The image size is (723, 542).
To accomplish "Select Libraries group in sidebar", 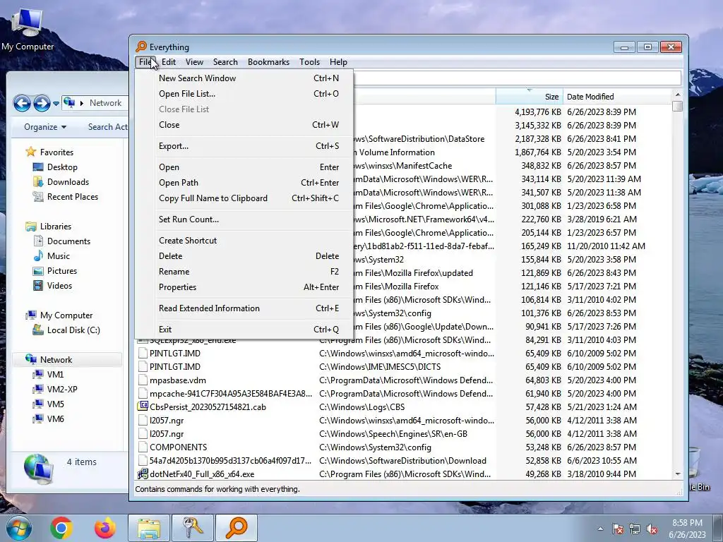I will (49, 226).
